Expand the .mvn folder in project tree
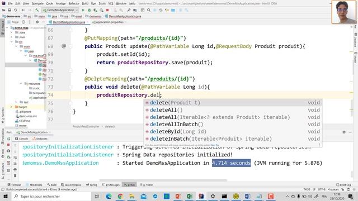Image resolution: width=358 pixels, height=201 pixels. coord(11,37)
